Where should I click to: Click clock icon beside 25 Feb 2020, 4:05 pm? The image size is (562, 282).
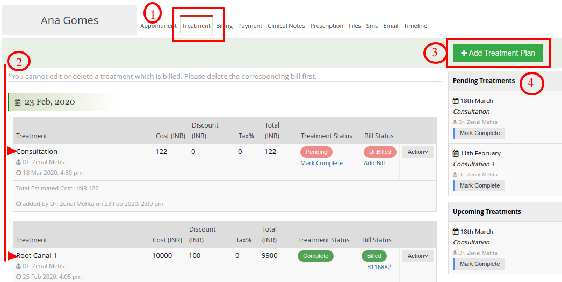pyautogui.click(x=19, y=277)
